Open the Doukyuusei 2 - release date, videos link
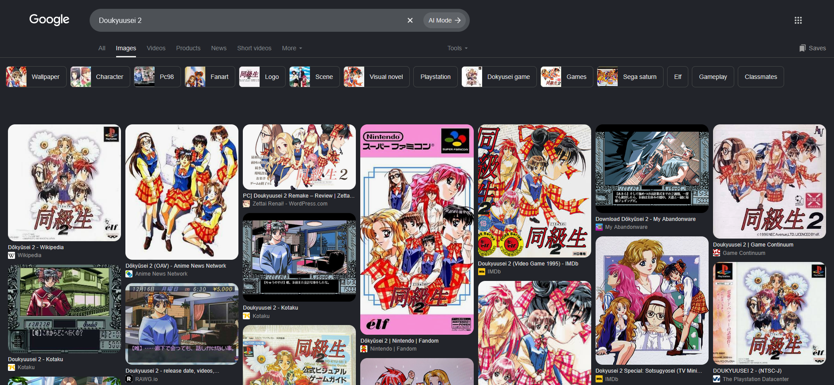Viewport: 834px width, 385px height. 172,371
